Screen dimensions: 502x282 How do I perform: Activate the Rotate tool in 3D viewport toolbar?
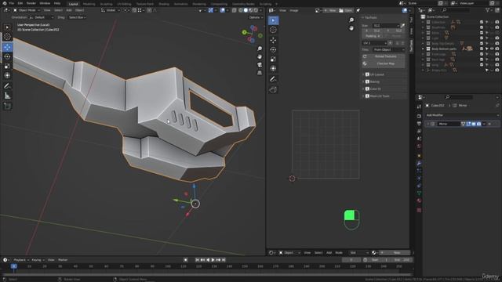[x=7, y=56]
